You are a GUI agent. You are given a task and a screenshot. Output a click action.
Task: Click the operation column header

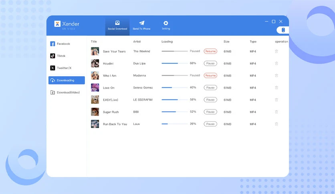pyautogui.click(x=281, y=41)
